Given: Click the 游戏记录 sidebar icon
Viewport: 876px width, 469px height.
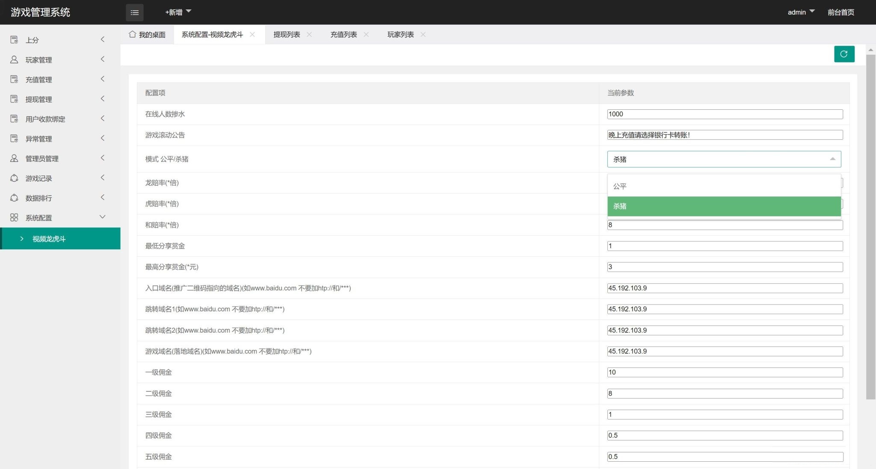Looking at the screenshot, I should [x=14, y=178].
